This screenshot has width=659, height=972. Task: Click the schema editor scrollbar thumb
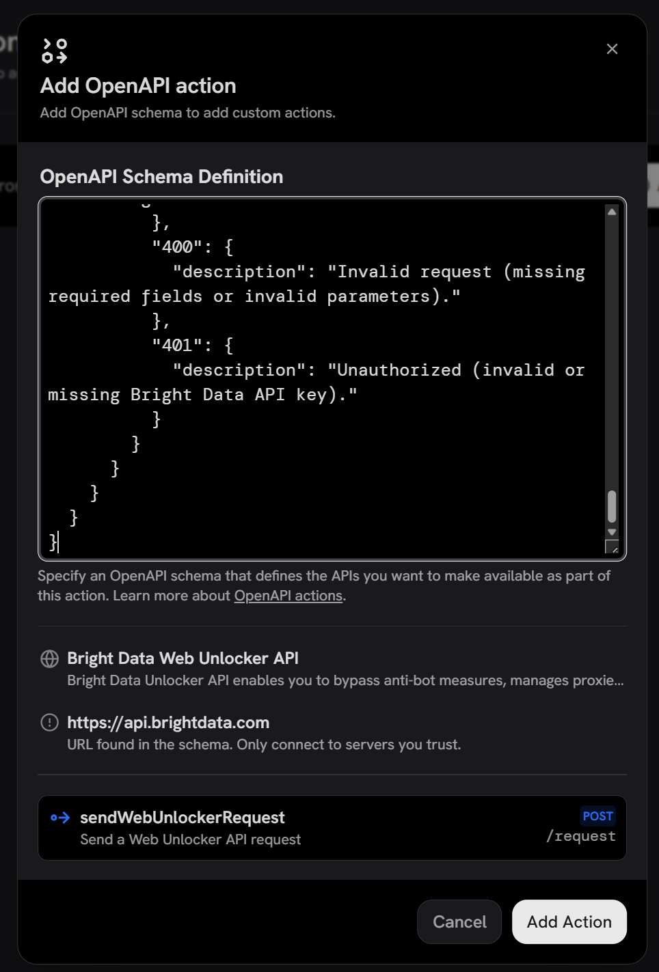click(612, 506)
